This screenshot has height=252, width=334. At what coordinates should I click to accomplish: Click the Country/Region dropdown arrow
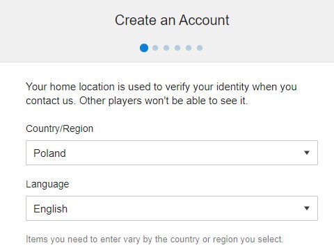(307, 153)
